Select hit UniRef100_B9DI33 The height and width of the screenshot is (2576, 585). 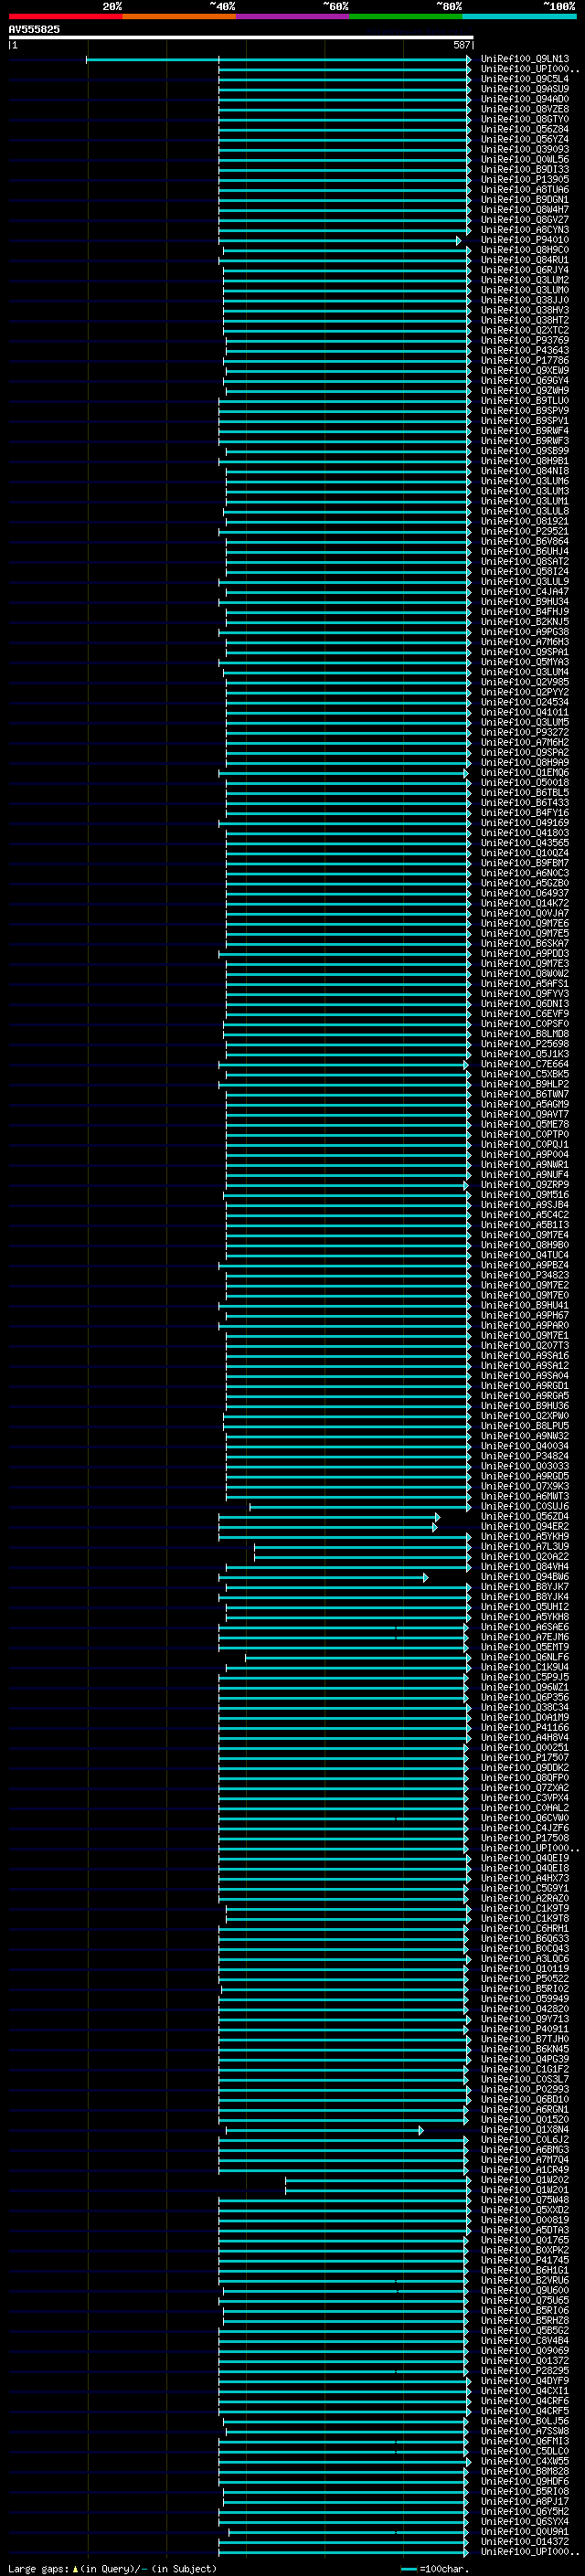(525, 169)
